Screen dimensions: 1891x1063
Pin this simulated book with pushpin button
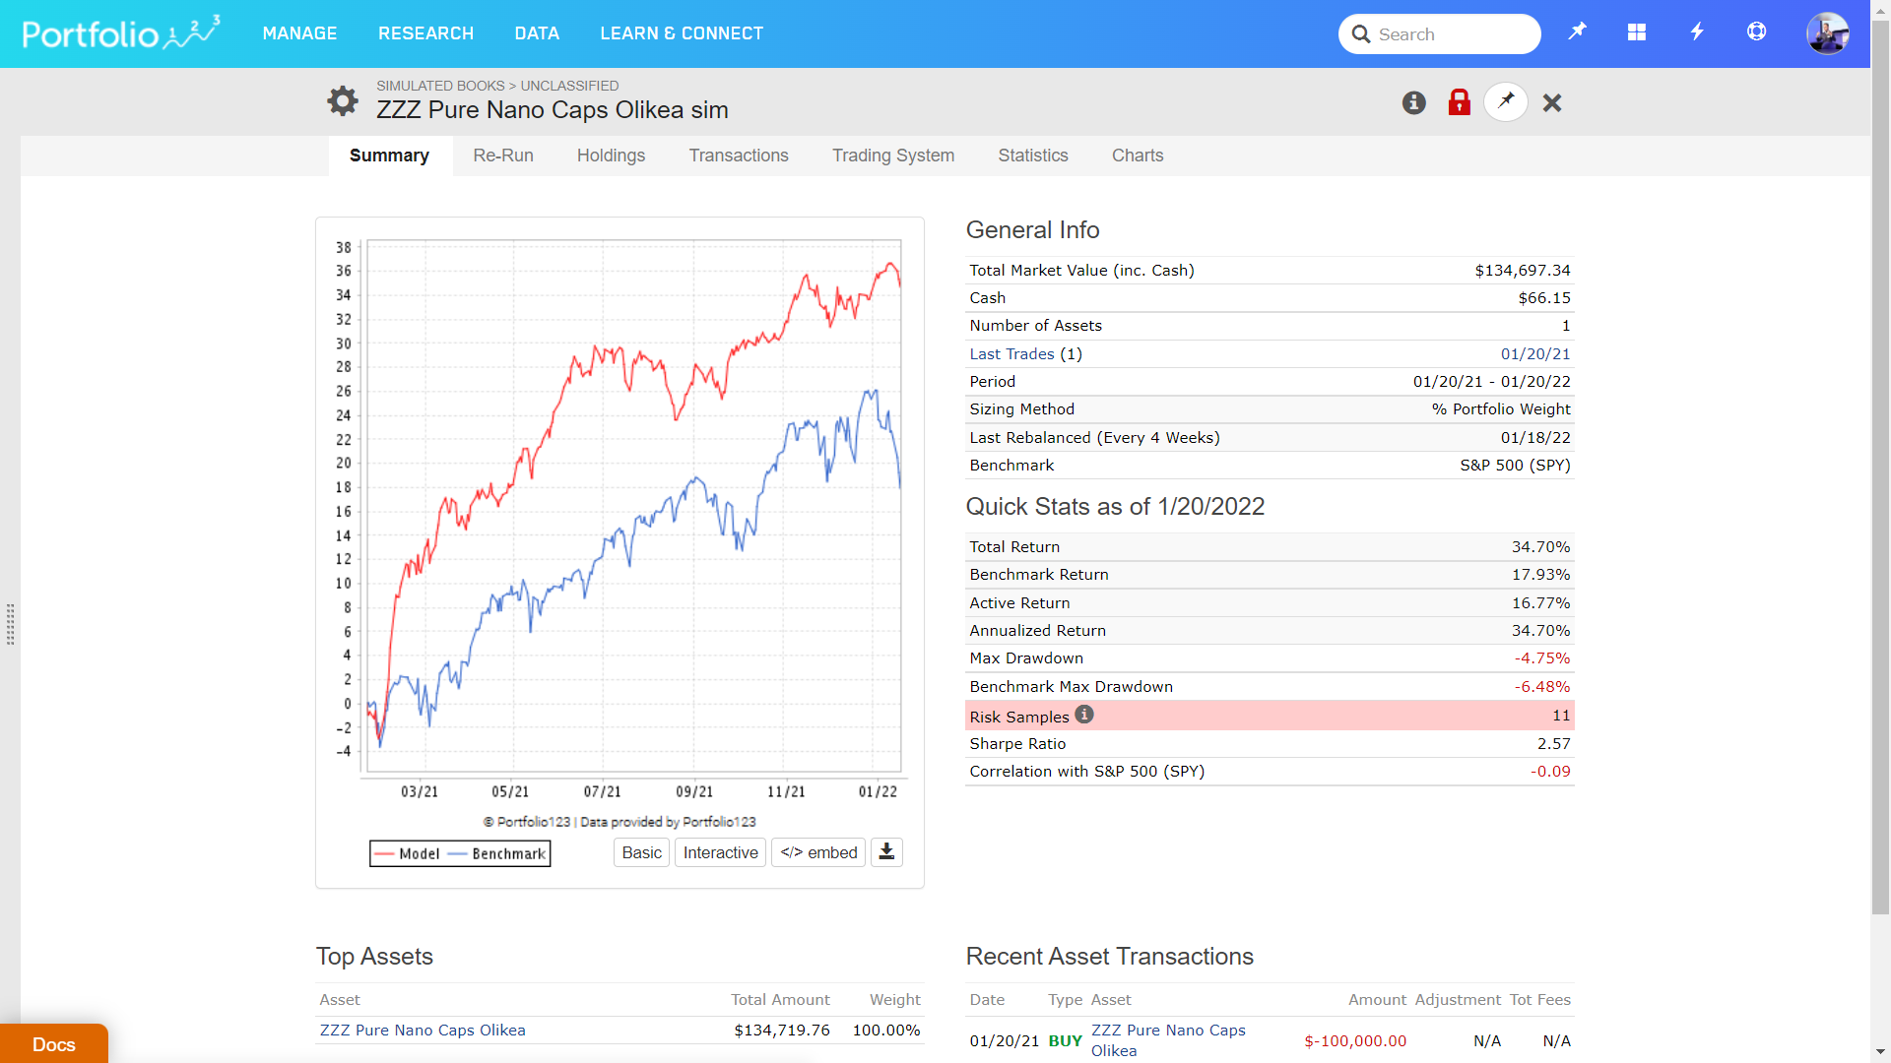coord(1505,101)
